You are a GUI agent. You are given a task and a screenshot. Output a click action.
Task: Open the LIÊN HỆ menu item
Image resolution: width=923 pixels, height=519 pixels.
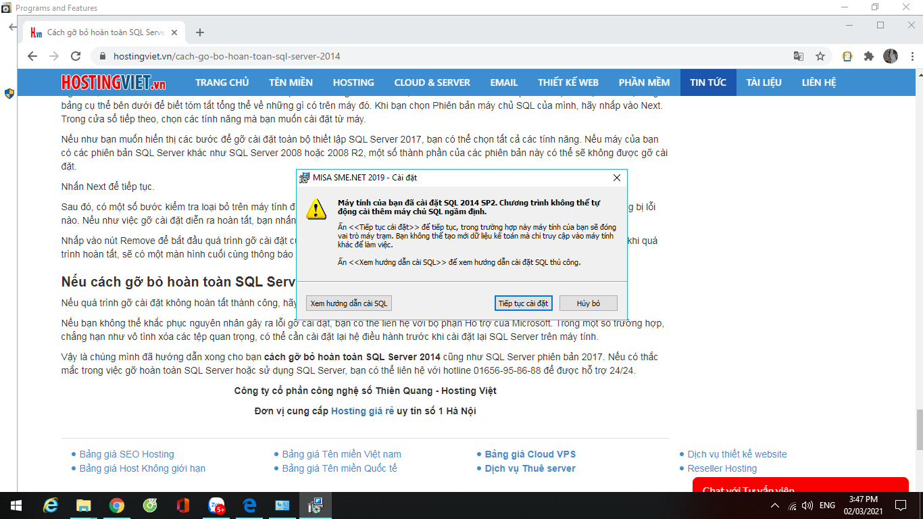(819, 82)
